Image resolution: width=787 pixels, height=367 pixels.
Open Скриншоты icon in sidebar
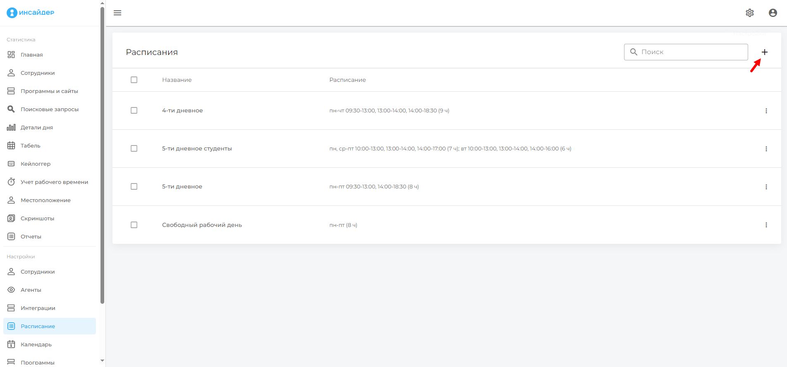tap(11, 218)
